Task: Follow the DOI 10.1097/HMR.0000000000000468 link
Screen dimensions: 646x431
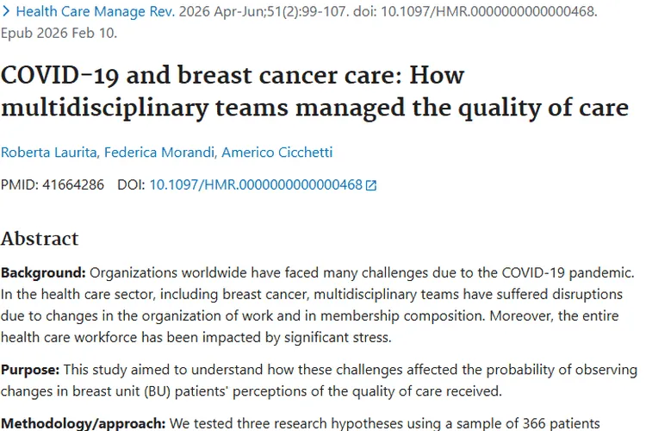Action: coord(255,184)
